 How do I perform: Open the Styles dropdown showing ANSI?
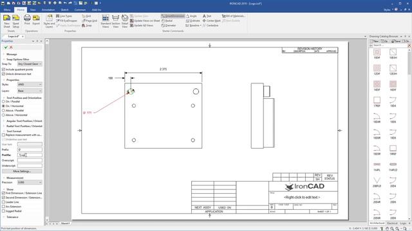30,84
